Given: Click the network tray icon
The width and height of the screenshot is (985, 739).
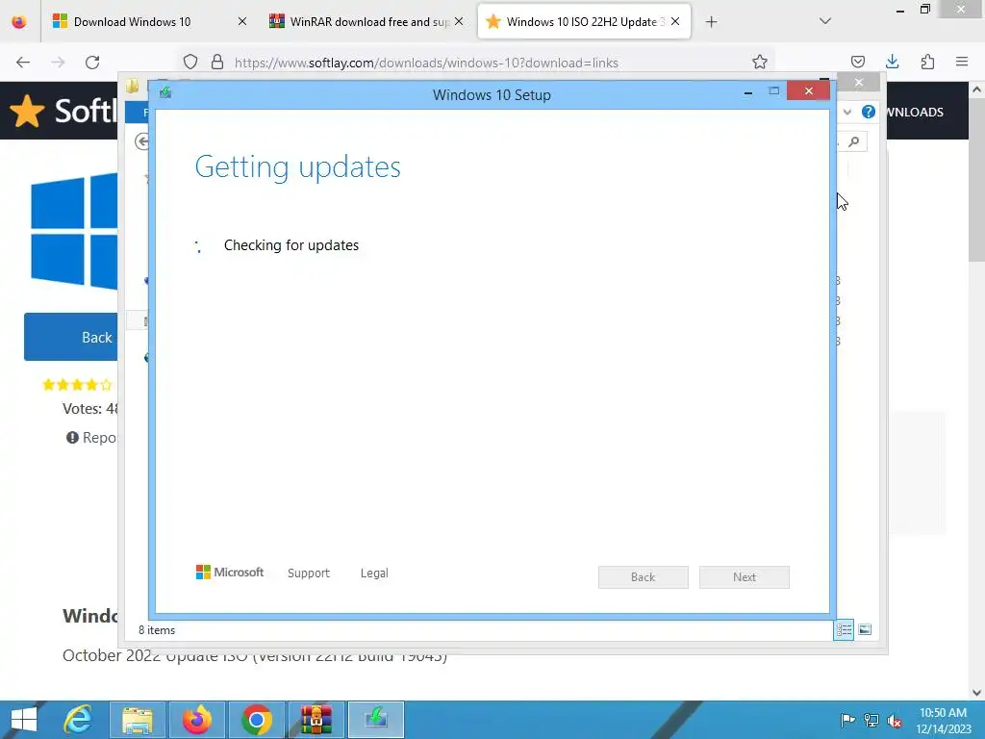Looking at the screenshot, I should tap(871, 721).
